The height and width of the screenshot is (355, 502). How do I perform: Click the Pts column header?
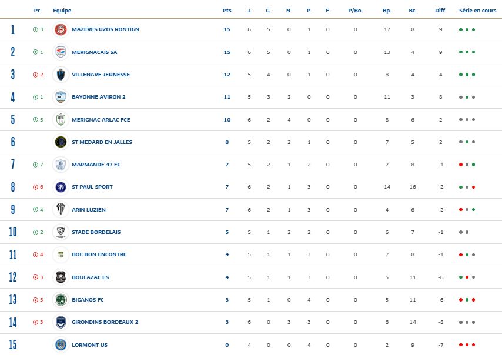(227, 11)
